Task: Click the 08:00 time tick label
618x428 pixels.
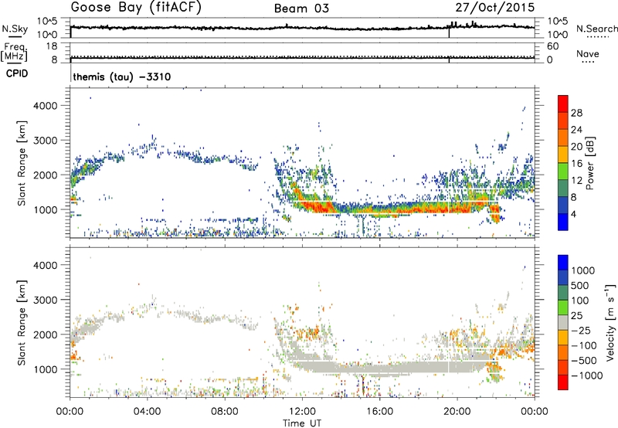Action: point(225,412)
